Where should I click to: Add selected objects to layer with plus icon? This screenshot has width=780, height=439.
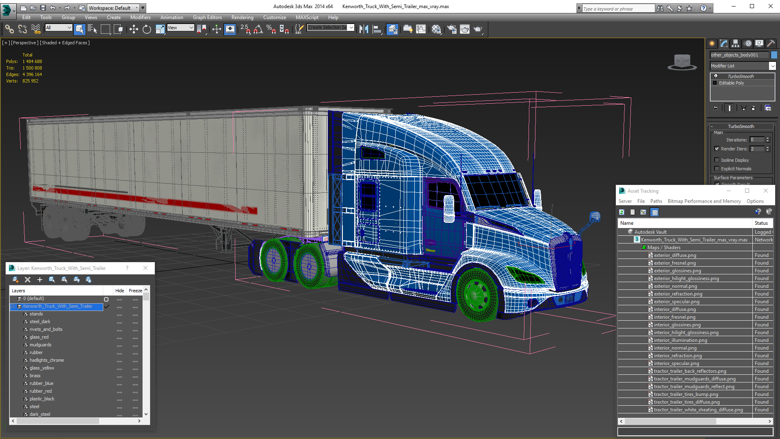[x=40, y=279]
